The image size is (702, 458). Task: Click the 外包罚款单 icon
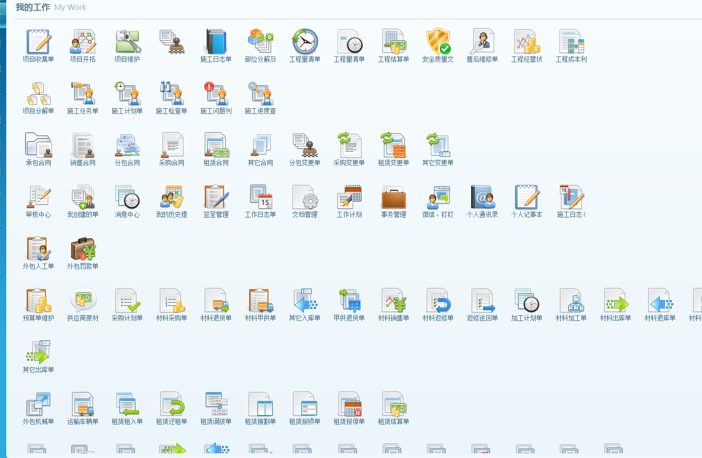click(x=83, y=249)
